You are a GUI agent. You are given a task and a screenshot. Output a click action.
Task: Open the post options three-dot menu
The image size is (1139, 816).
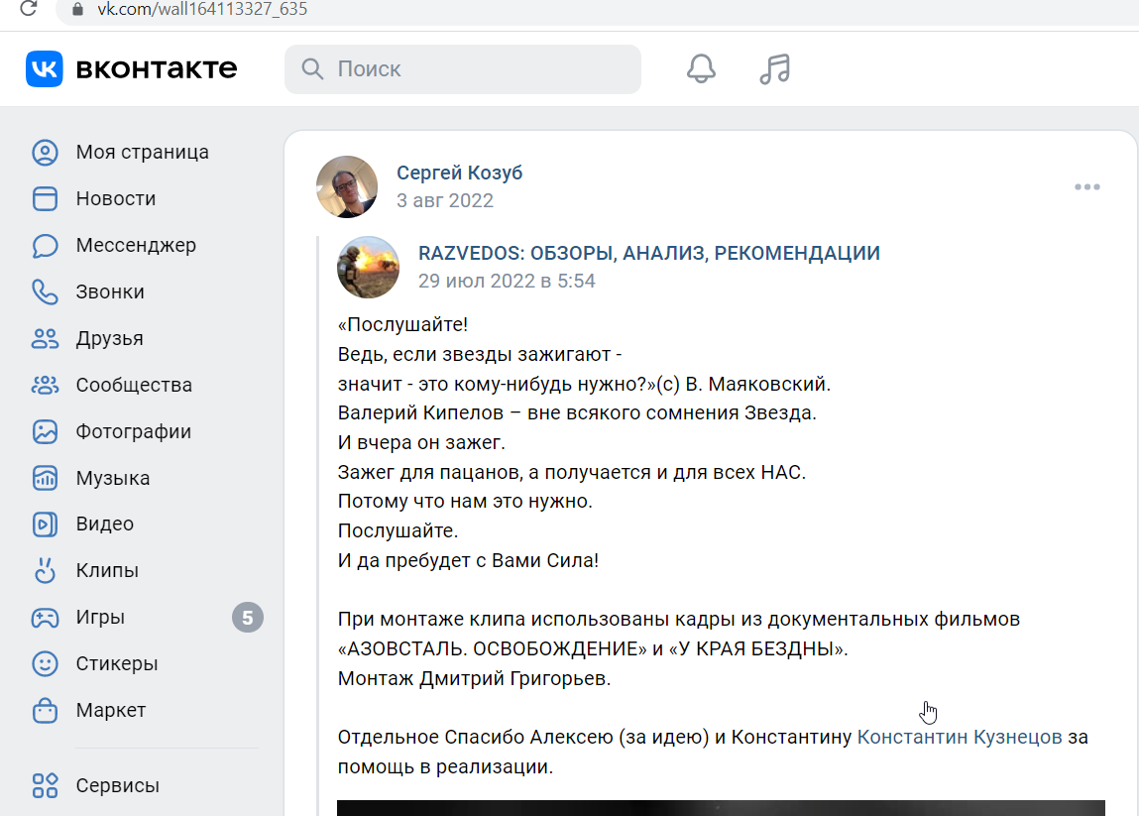point(1087,186)
